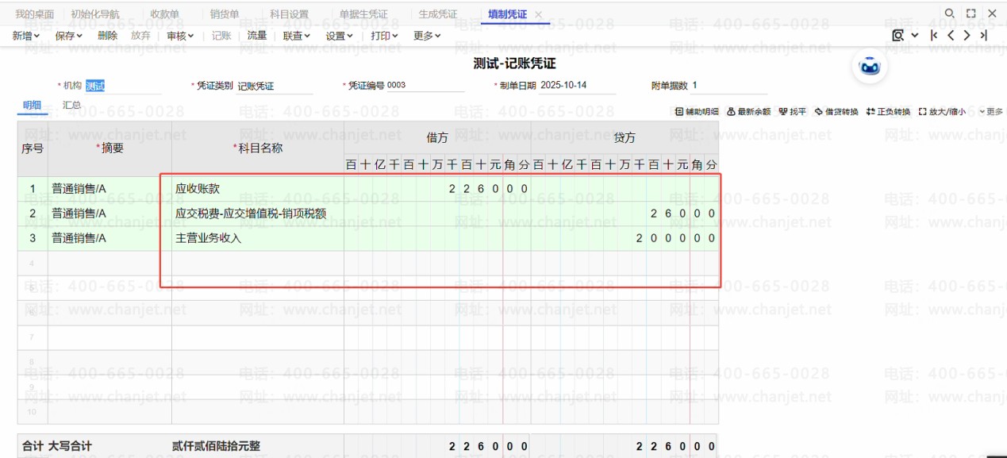Click 辅助明细 toolbar icon
The image size is (1007, 458).
pos(697,112)
